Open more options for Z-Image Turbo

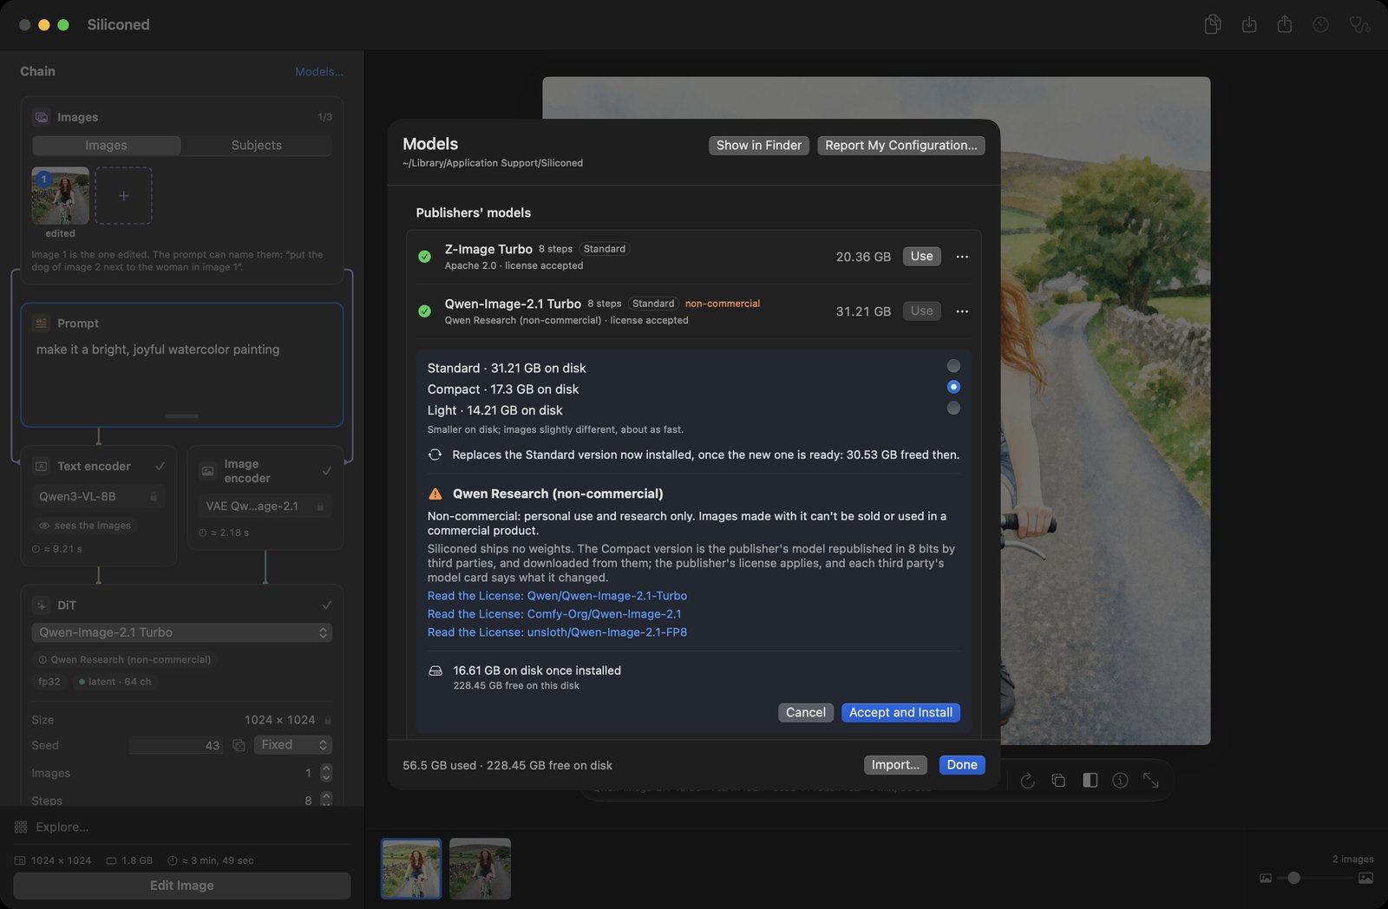click(962, 257)
